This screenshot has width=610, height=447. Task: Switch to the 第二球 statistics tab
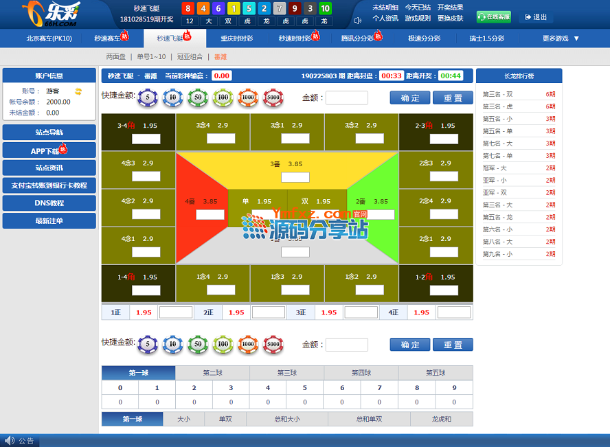pyautogui.click(x=212, y=373)
